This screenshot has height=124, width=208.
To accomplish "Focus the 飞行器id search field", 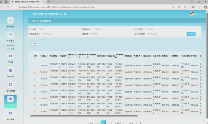I will [59, 29].
